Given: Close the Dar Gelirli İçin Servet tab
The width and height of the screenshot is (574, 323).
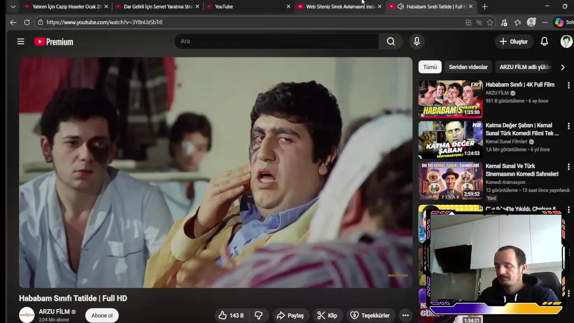Looking at the screenshot, I should pos(198,7).
